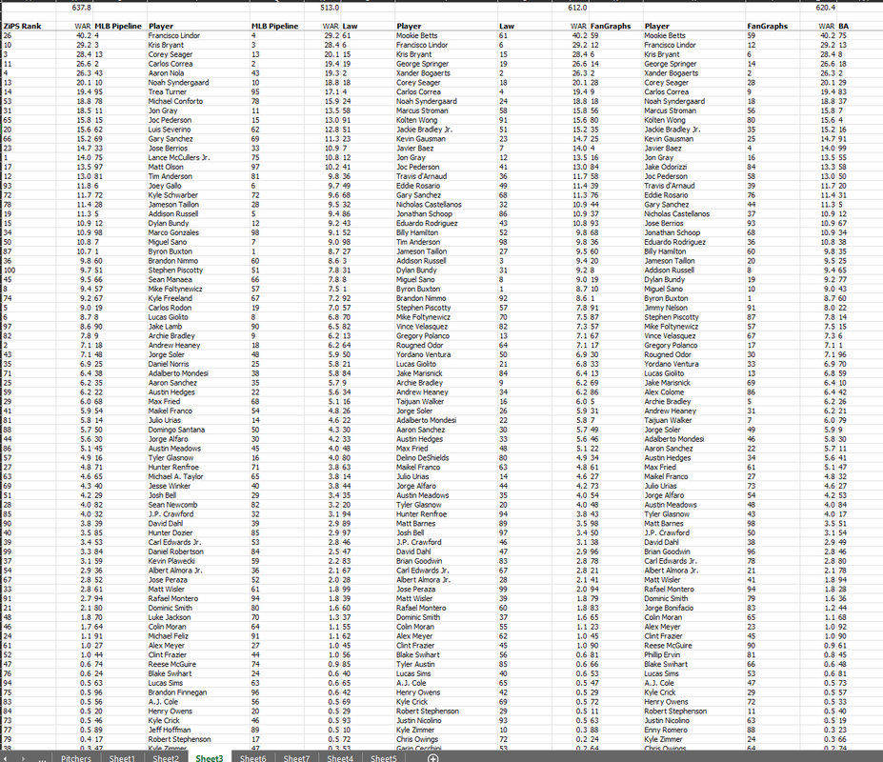Select the BA header cell
This screenshot has height=762, width=883.
pos(860,26)
